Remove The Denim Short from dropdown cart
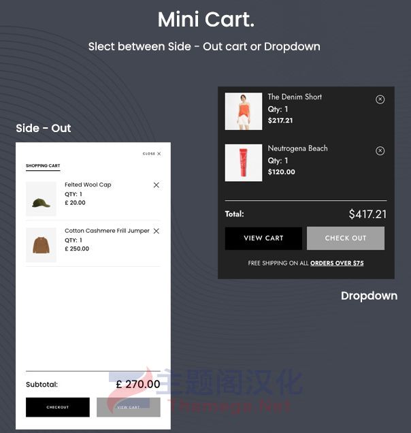Image resolution: width=411 pixels, height=433 pixels. tap(380, 99)
